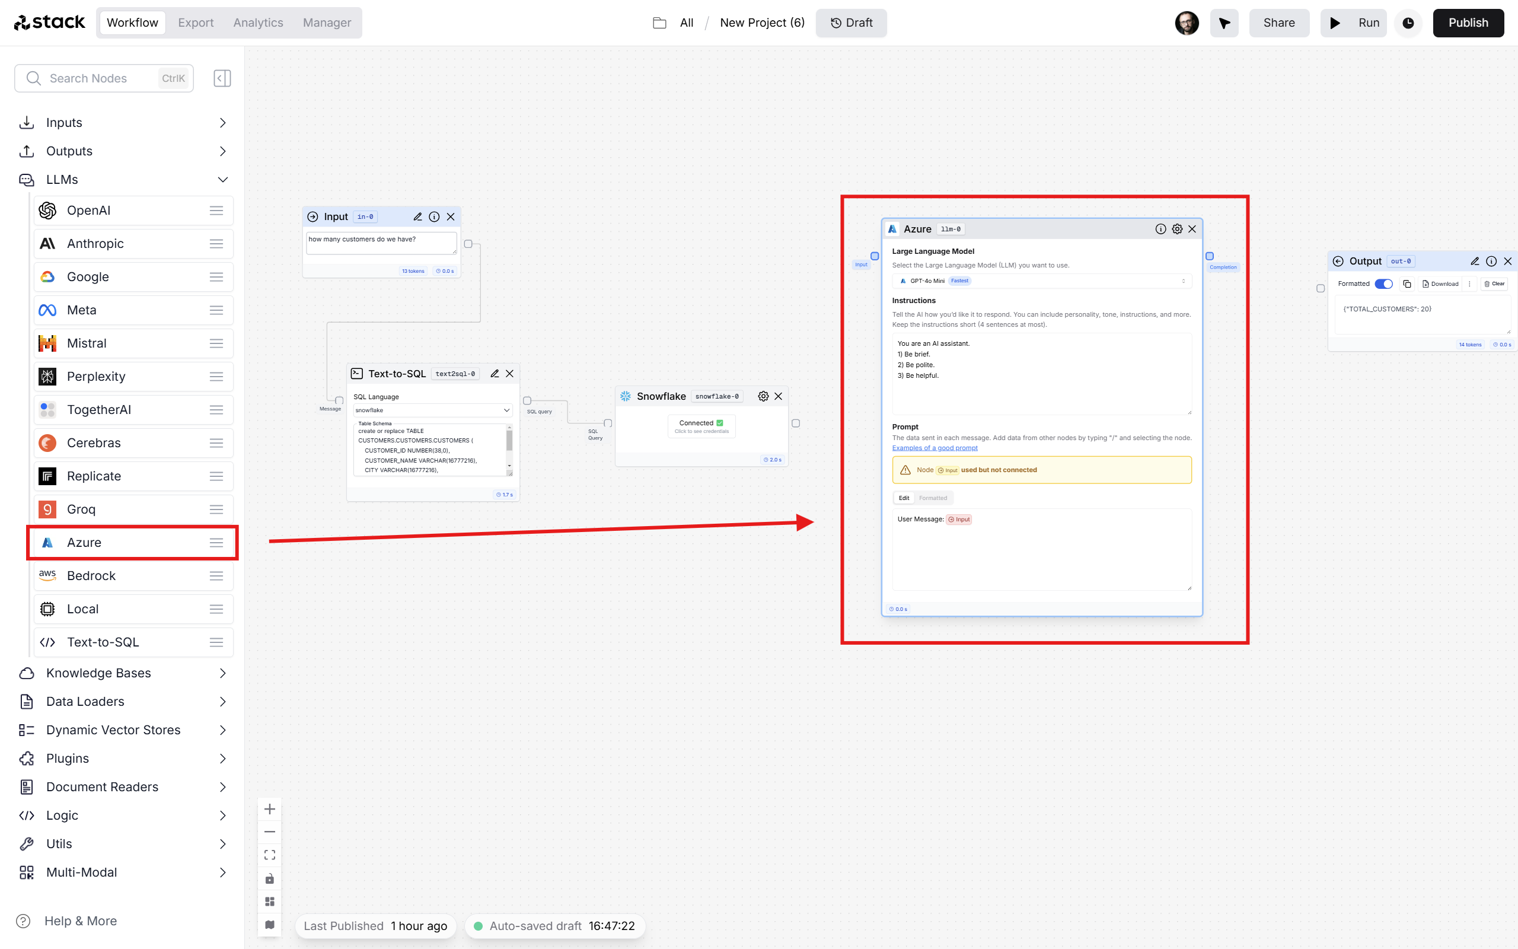1518x949 pixels.
Task: Open the Output node more options menu
Action: 1470,284
